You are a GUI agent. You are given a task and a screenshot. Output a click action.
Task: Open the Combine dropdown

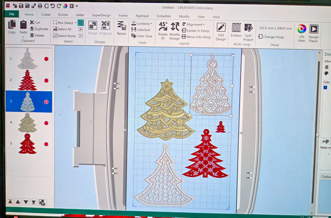[x=142, y=24]
